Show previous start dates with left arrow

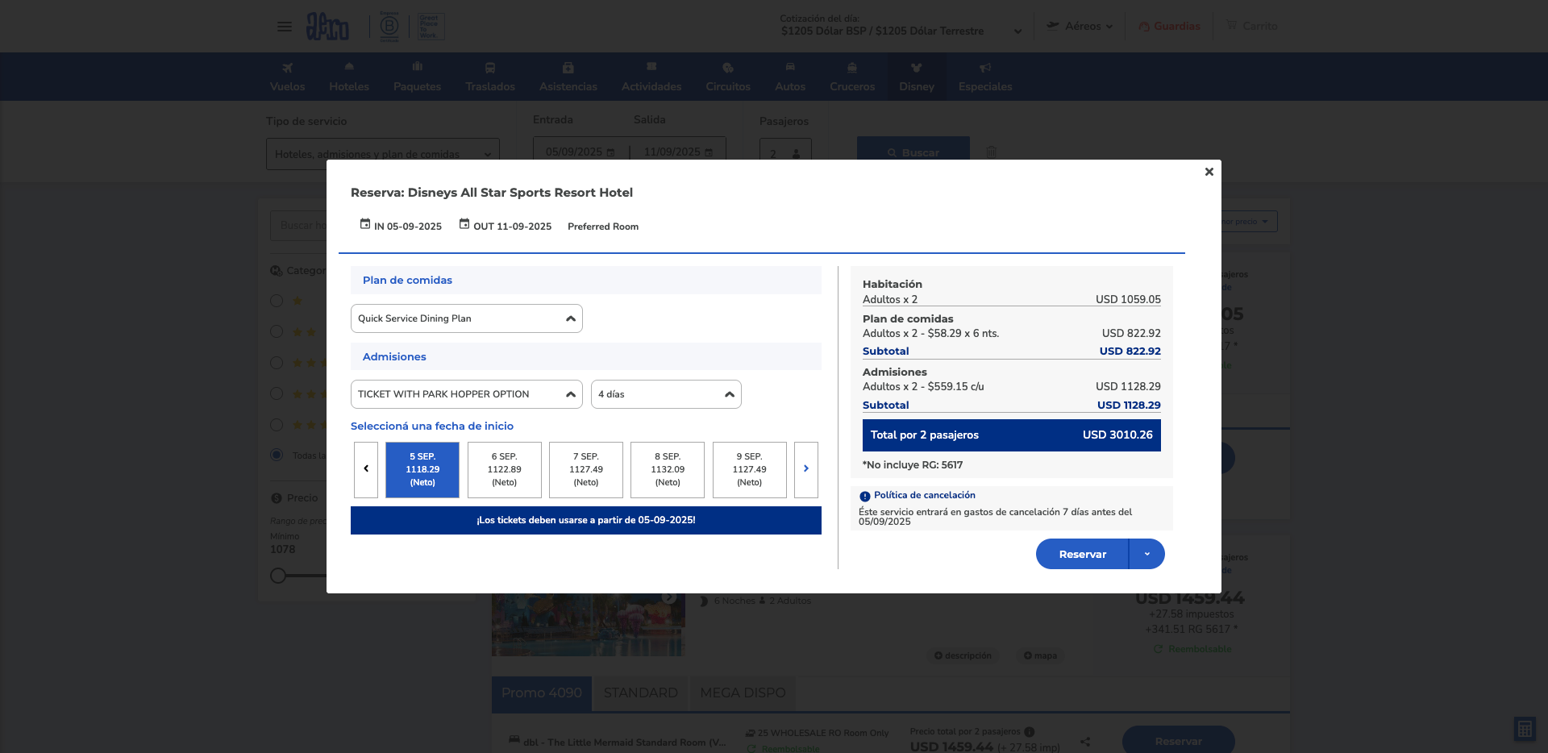(x=366, y=469)
